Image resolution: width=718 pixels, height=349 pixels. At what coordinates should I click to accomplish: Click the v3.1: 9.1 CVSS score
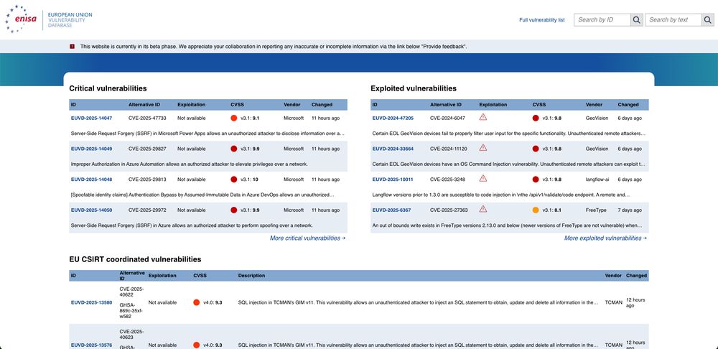click(x=250, y=118)
